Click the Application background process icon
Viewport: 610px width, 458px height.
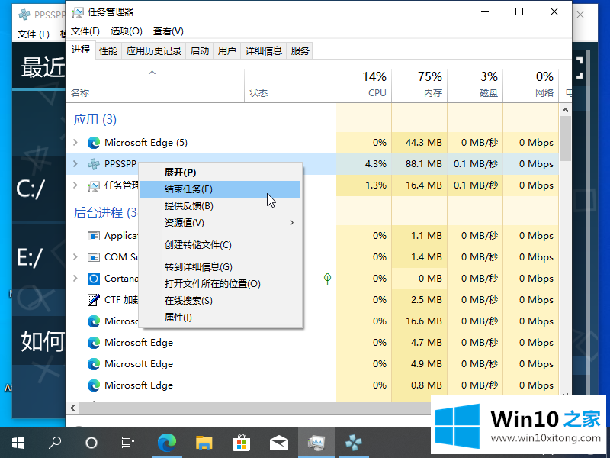coord(94,236)
